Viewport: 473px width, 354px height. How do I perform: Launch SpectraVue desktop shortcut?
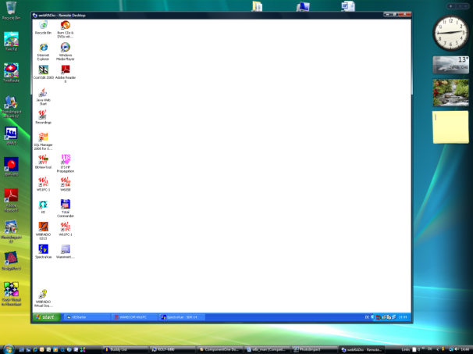coord(43,249)
